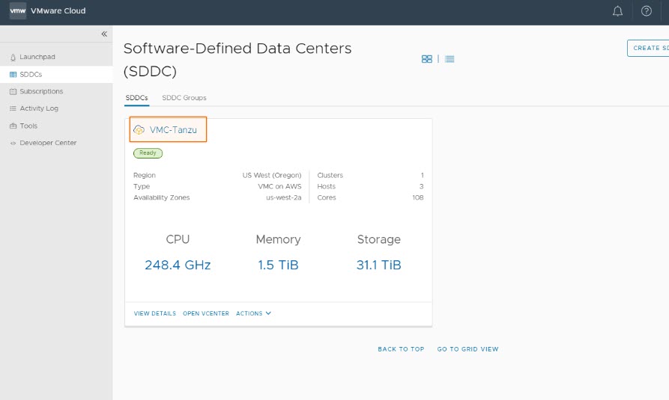The height and width of the screenshot is (400, 669).
Task: Click the Ready status badge
Action: pos(148,153)
